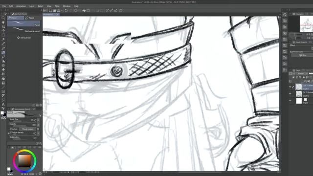The image size is (313, 176).
Task: Open the View menu
Action: click(49, 6)
